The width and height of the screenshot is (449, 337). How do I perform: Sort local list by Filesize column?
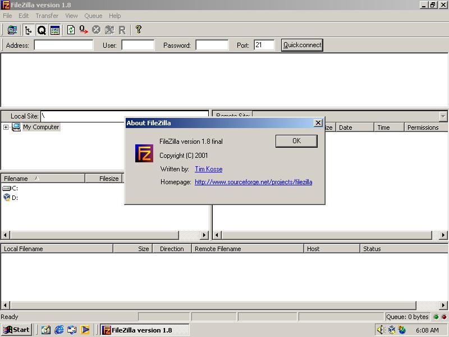point(104,178)
